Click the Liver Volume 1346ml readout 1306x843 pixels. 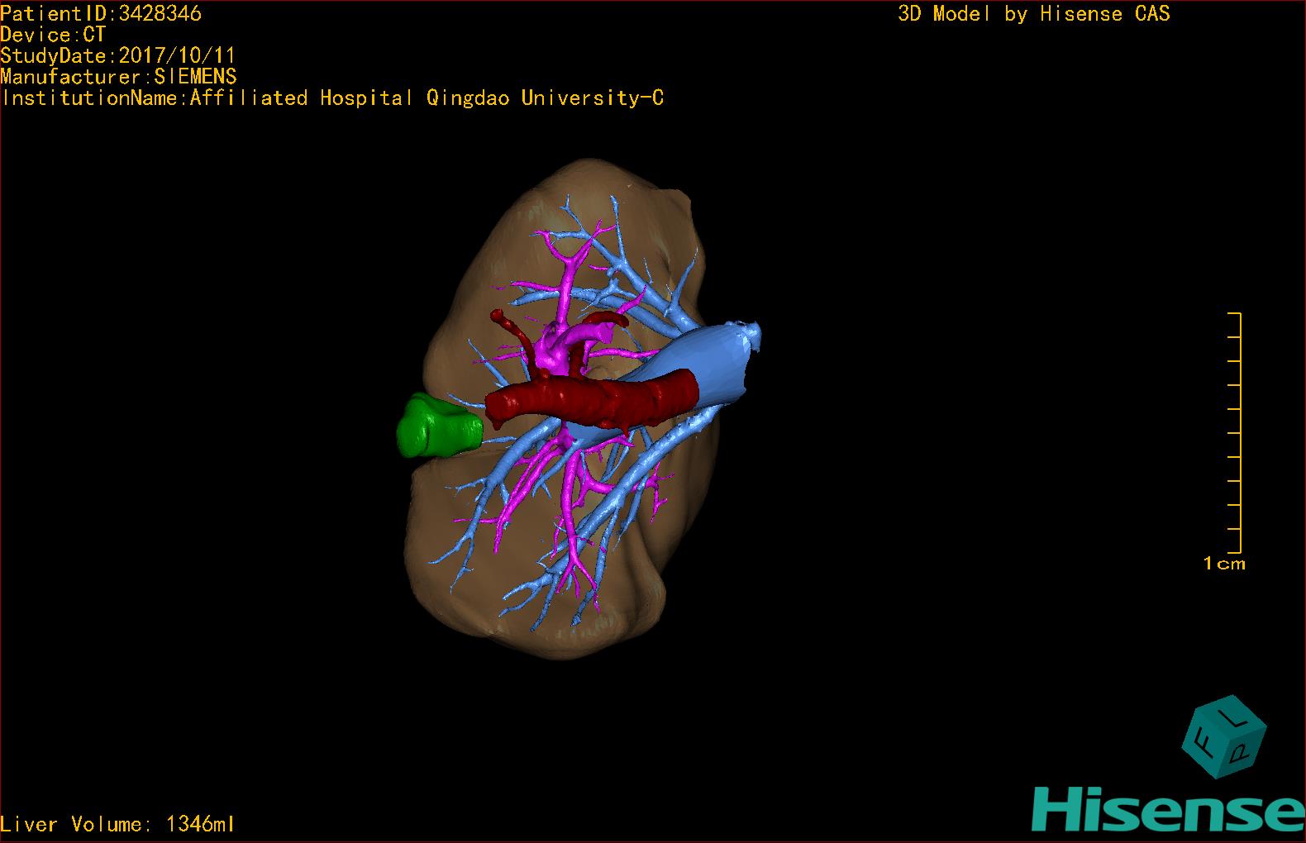(x=117, y=824)
